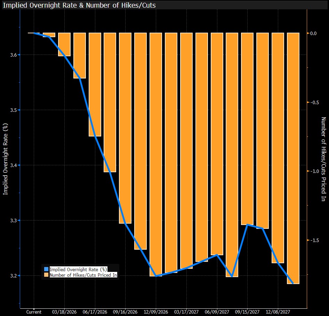The height and width of the screenshot is (316, 329).
Task: Click the 03/17/2027 x-axis date label
Action: [186, 312]
